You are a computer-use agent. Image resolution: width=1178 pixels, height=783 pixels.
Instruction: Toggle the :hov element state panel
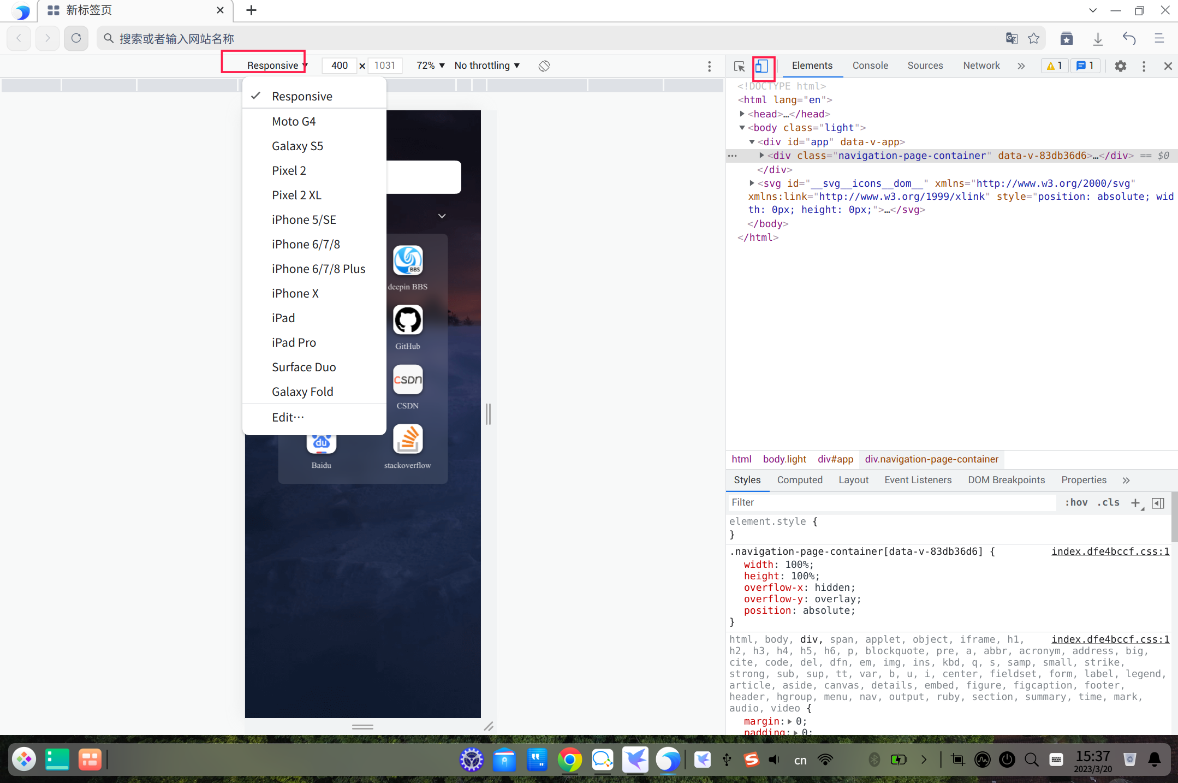pos(1076,502)
